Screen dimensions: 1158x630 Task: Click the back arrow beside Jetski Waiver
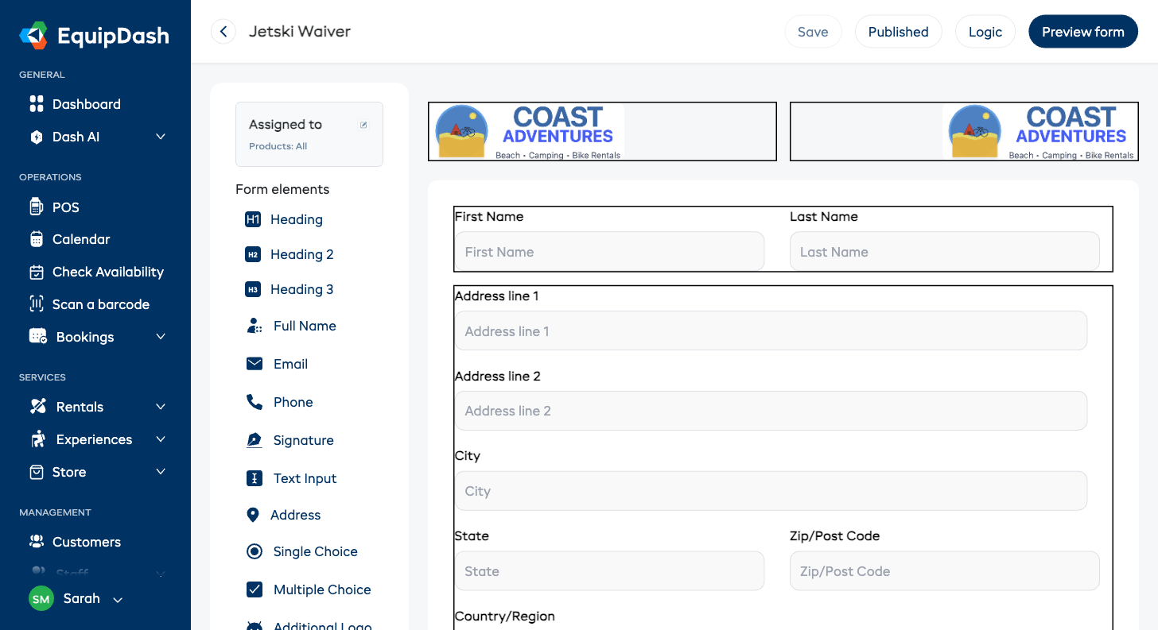pyautogui.click(x=223, y=32)
